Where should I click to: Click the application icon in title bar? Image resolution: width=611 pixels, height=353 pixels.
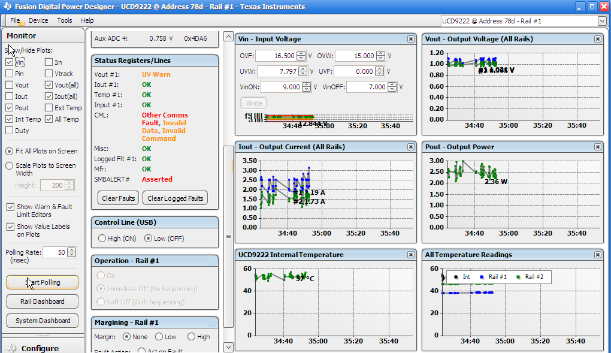click(8, 7)
